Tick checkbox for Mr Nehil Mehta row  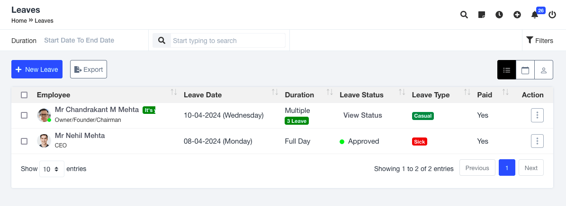[24, 141]
